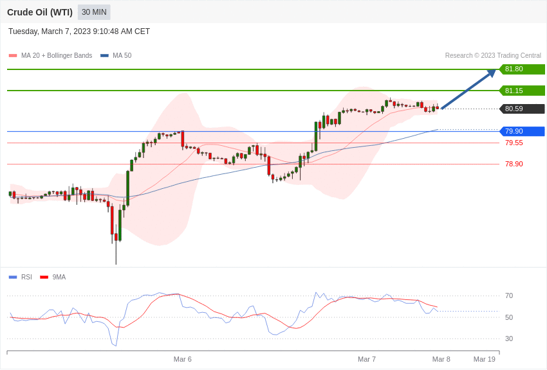
Task: Click the MA 20 + Bollinger Bands pink swatch
Action: pyautogui.click(x=13, y=55)
